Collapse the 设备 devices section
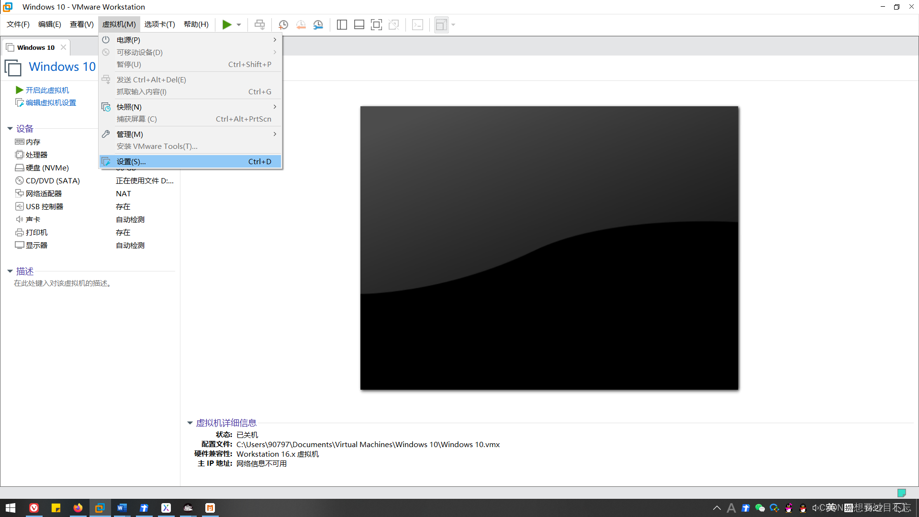Screen dimensions: 919x517 point(10,128)
